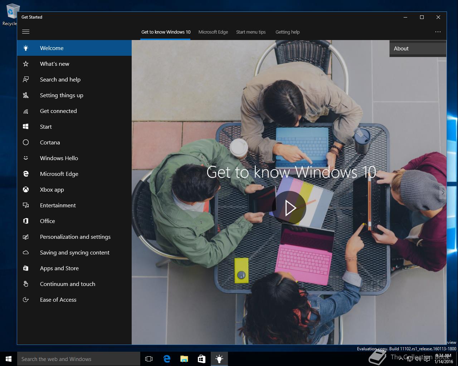The width and height of the screenshot is (458, 366).
Task: Click the Get Started taskbar lightbulb icon
Action: 219,359
